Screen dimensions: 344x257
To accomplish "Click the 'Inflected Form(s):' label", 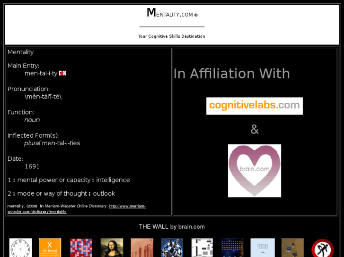I will (34, 135).
